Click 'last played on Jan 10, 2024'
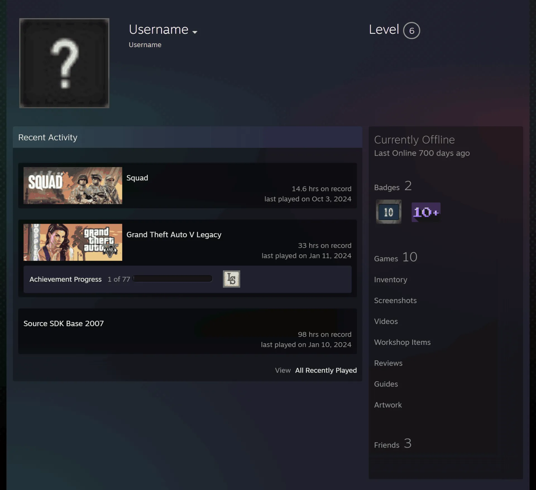 point(306,345)
